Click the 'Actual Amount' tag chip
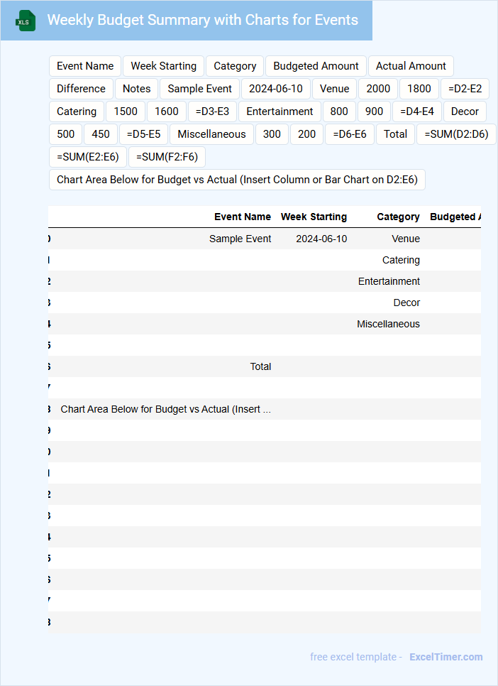498x686 pixels. coord(411,66)
